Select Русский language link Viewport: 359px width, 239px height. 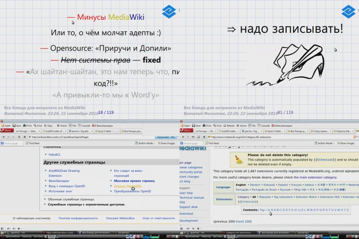(285, 190)
